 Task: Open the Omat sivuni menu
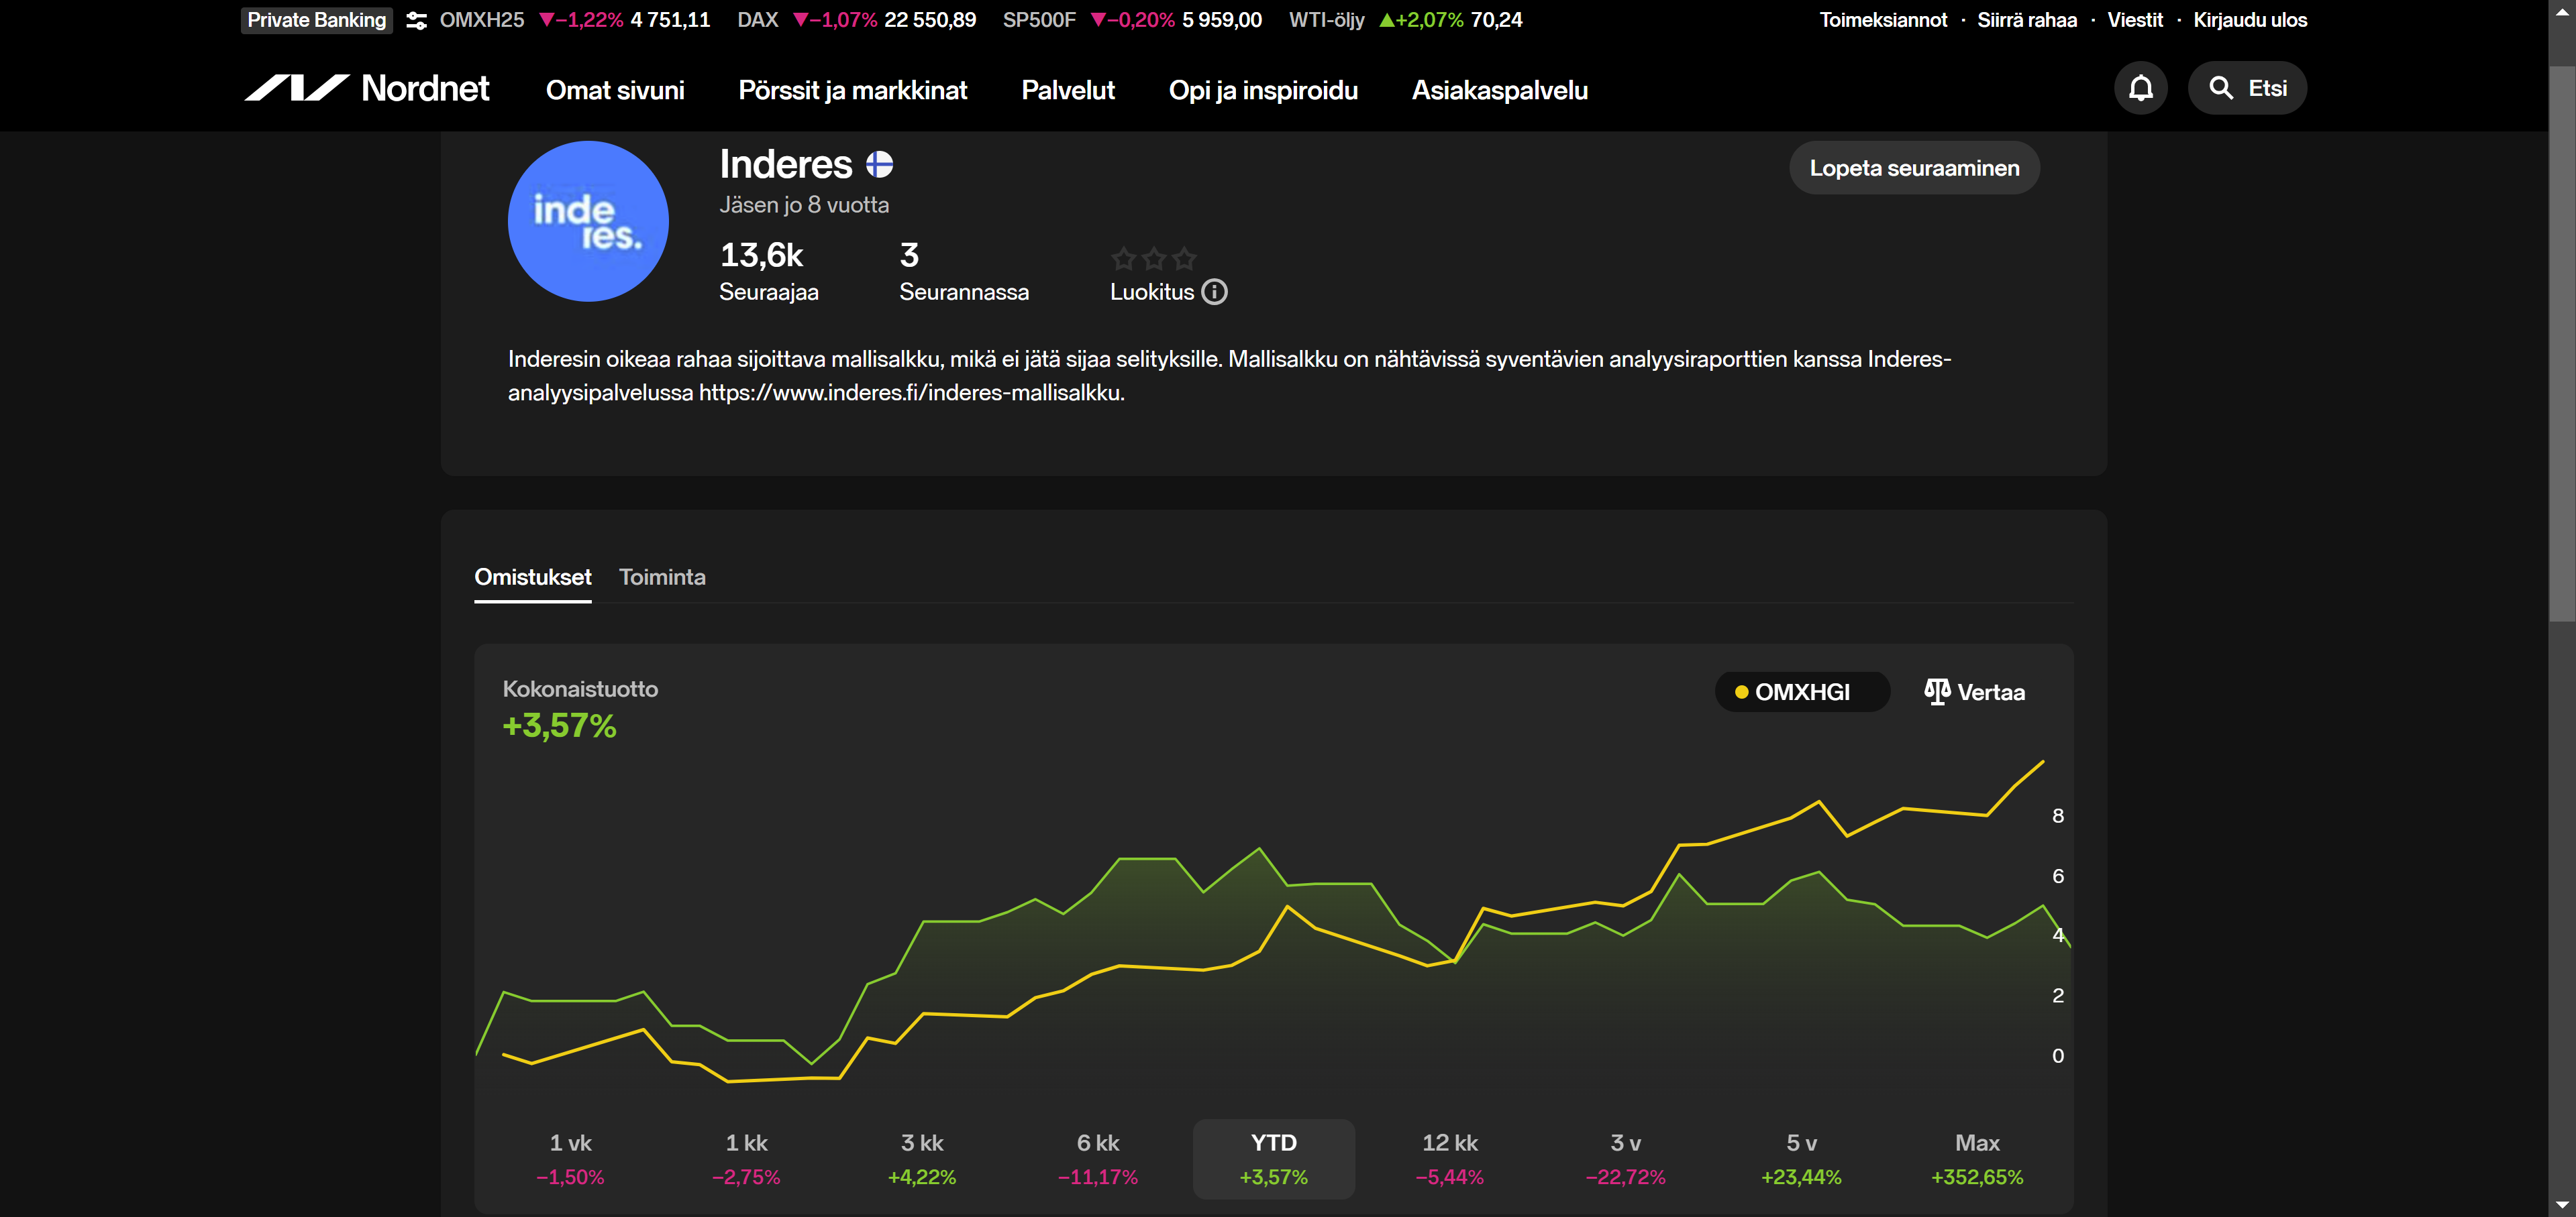click(x=615, y=90)
